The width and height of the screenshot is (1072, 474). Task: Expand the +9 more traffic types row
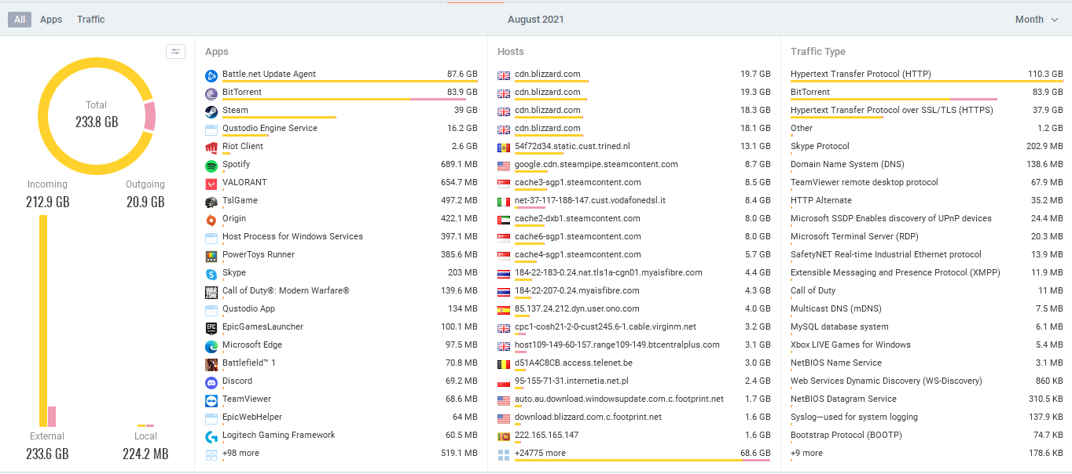point(927,454)
